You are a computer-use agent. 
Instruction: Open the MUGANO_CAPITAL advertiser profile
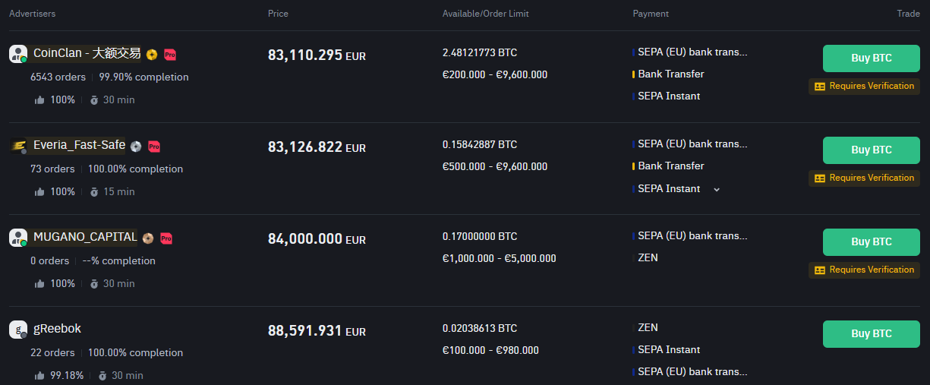point(85,237)
